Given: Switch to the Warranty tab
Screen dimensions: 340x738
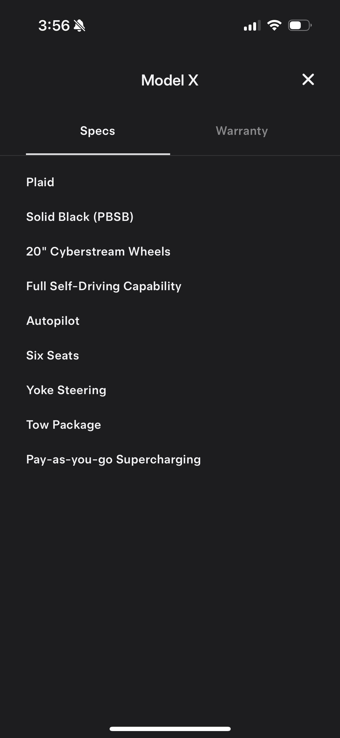Looking at the screenshot, I should tap(242, 131).
